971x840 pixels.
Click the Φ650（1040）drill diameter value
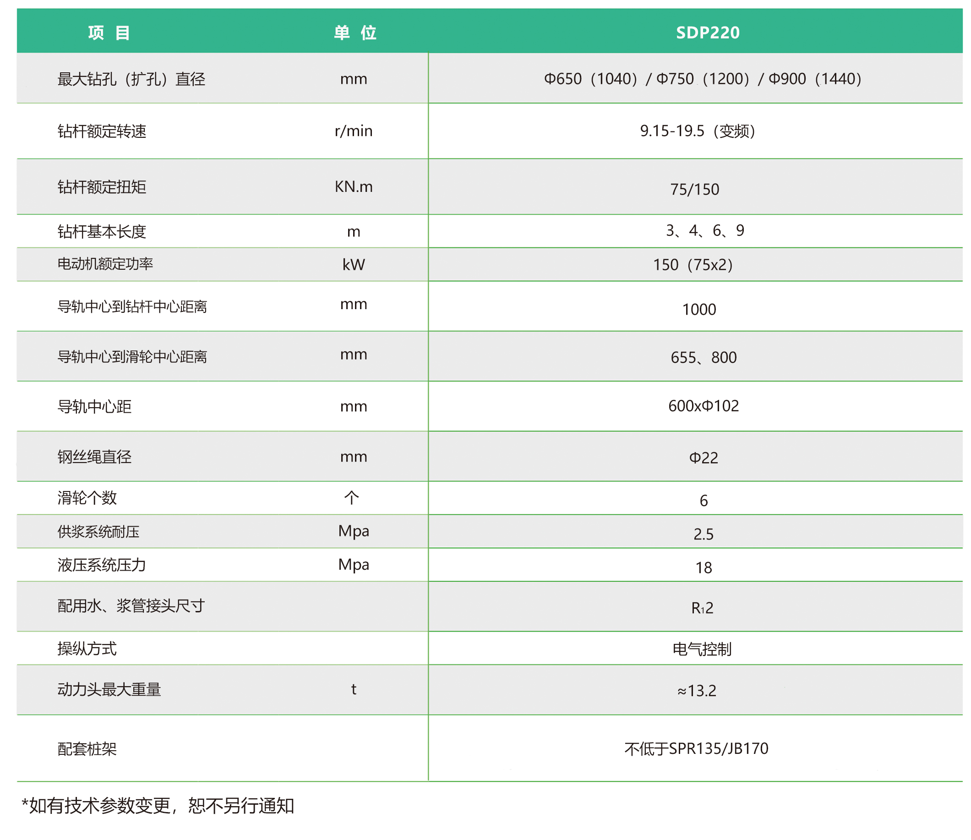pos(590,79)
